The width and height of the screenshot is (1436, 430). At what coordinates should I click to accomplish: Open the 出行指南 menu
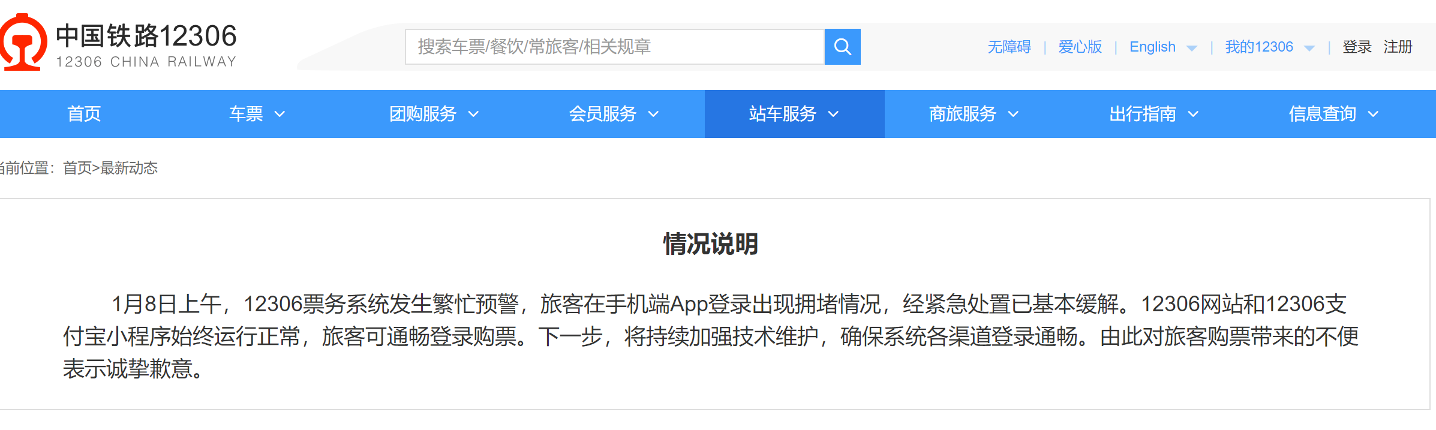point(1143,114)
